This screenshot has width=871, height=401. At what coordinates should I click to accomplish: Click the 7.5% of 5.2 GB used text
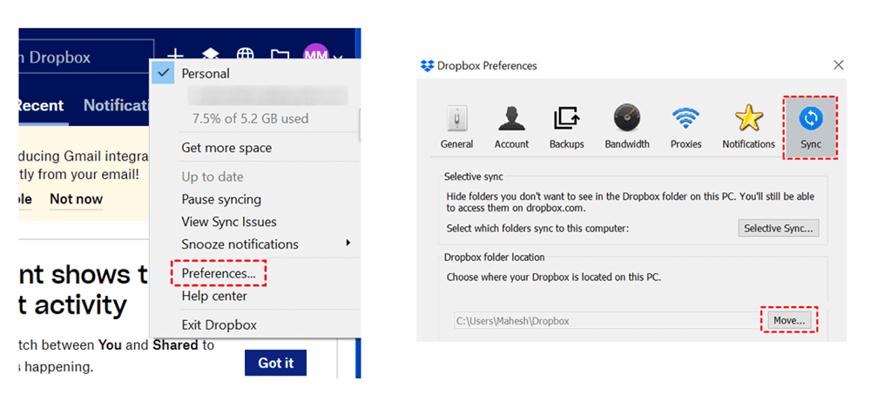pos(250,118)
